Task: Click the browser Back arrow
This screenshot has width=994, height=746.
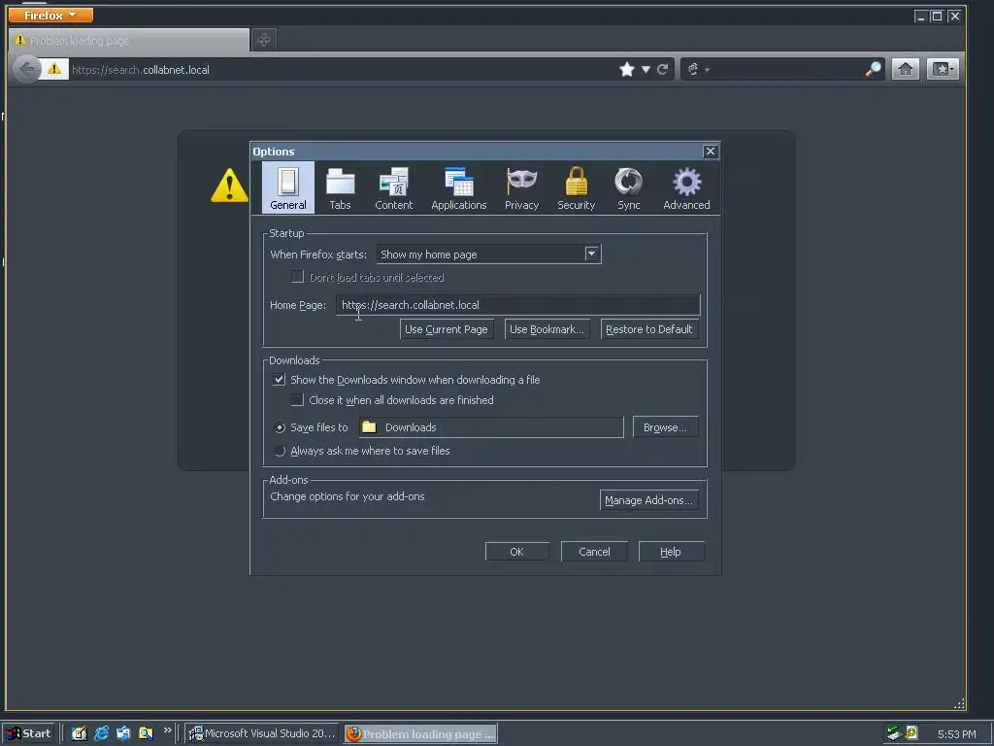Action: pyautogui.click(x=26, y=69)
